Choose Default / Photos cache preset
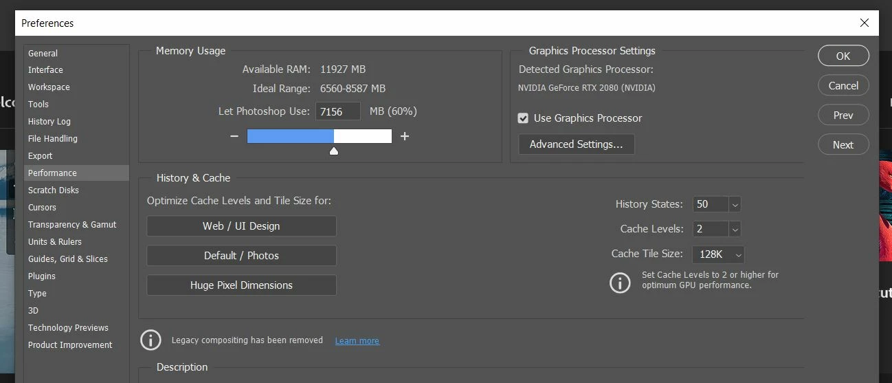Viewport: 892px width, 383px height. 241,256
